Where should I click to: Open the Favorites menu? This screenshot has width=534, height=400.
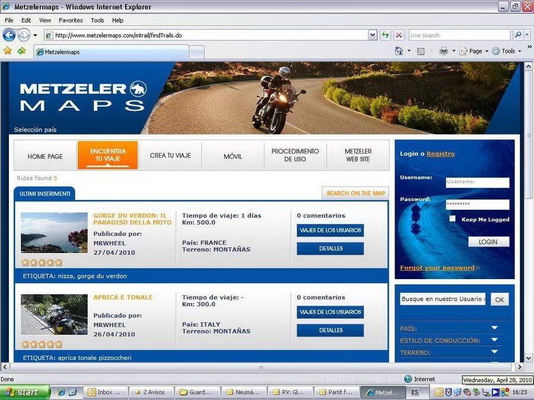click(x=71, y=20)
